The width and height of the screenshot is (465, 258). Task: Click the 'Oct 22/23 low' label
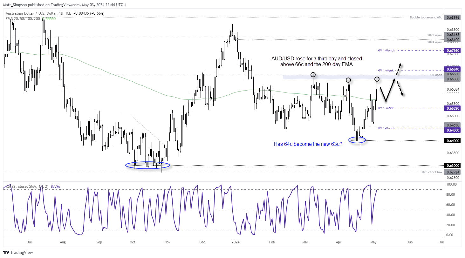click(432, 172)
